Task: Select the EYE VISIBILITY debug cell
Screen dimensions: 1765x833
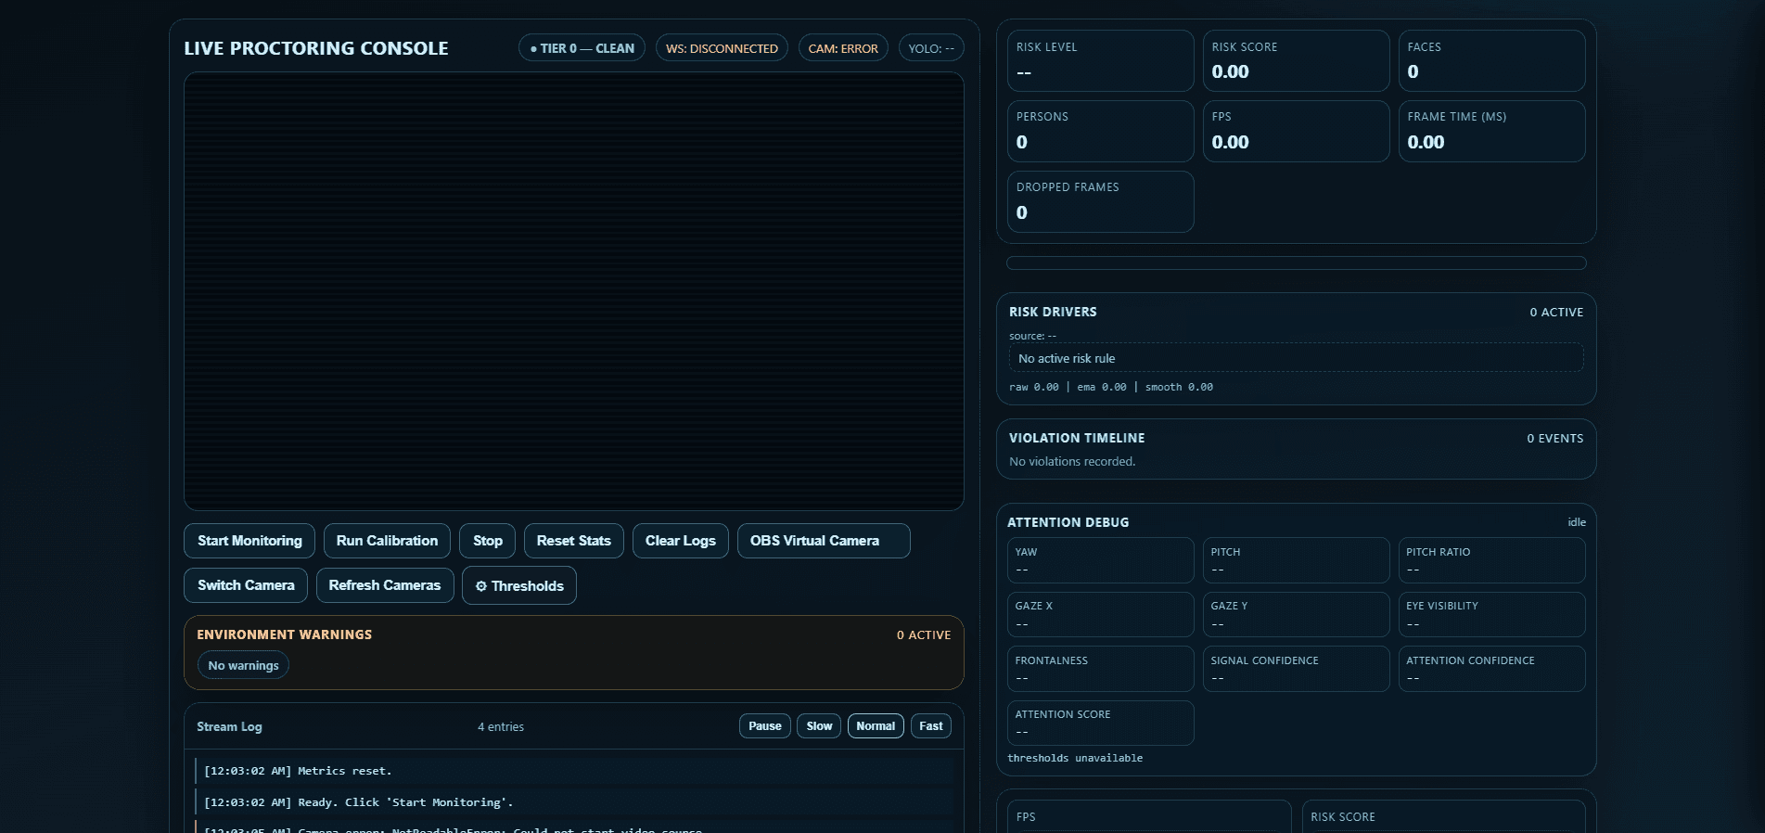Action: 1492,615
